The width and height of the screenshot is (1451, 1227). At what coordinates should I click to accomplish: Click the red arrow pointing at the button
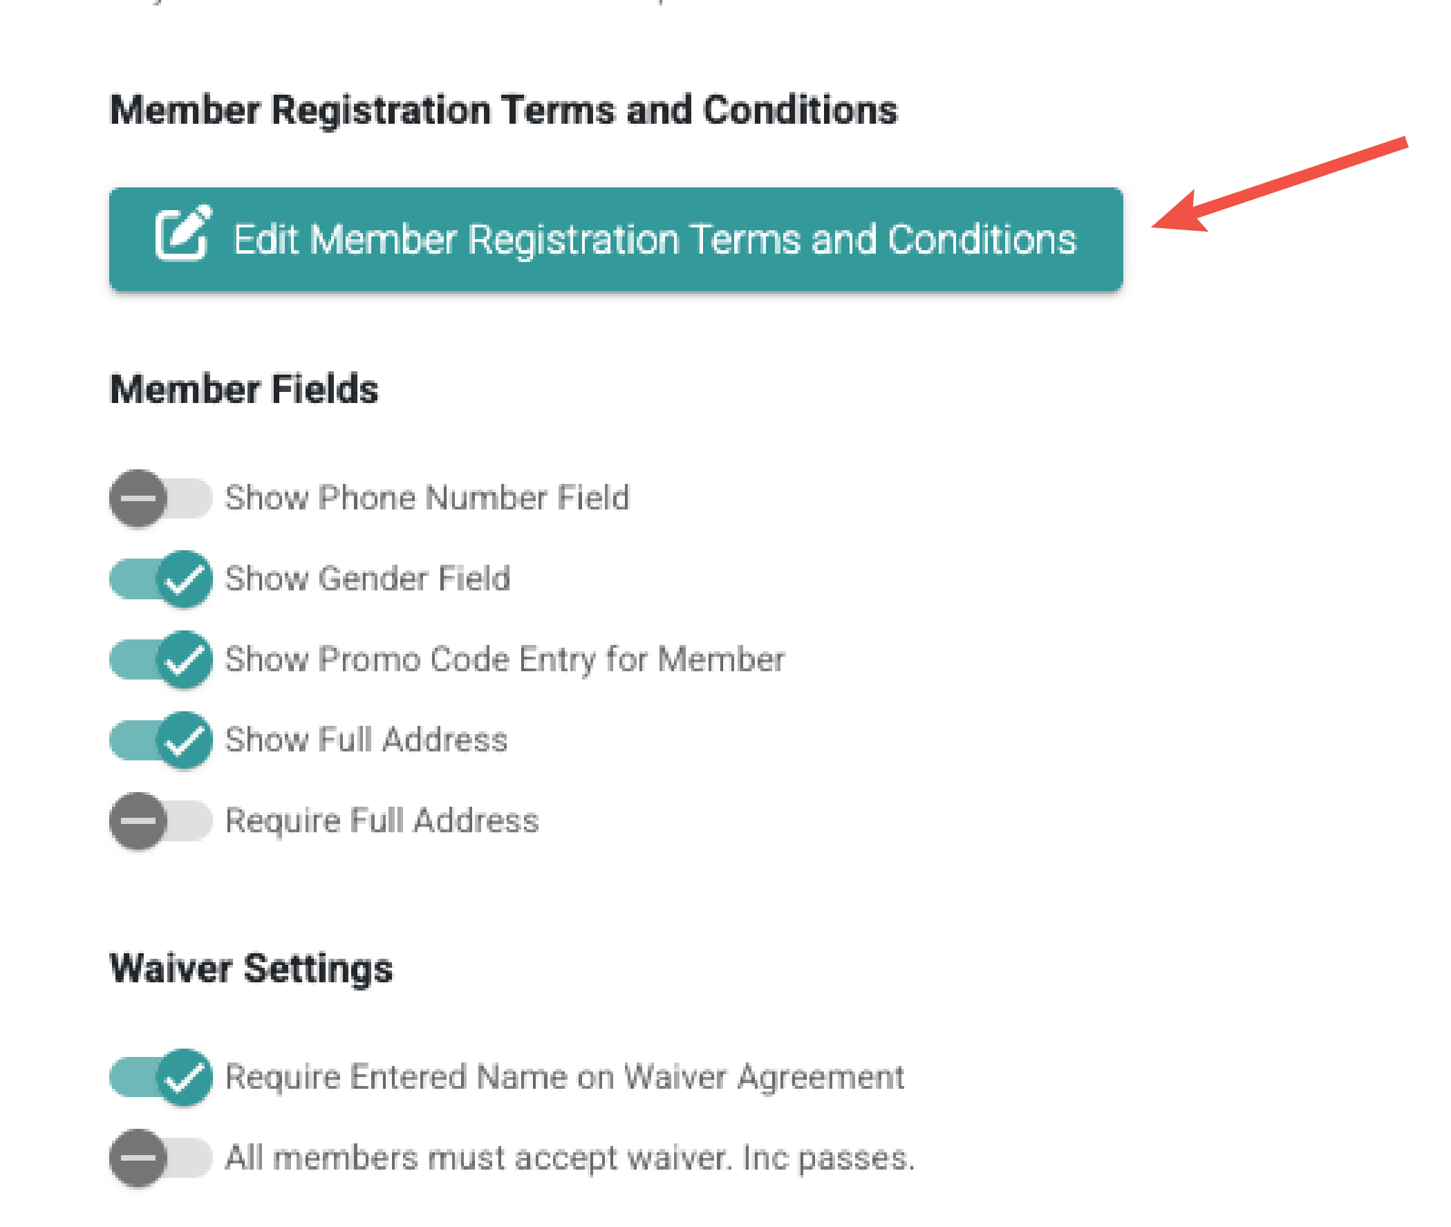(1278, 185)
